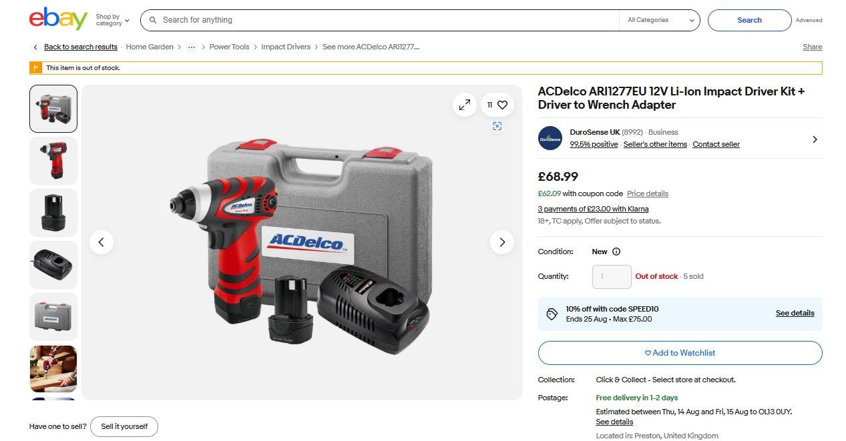Open the Shop by category dropdown
Screen dimensions: 846x441
point(112,20)
